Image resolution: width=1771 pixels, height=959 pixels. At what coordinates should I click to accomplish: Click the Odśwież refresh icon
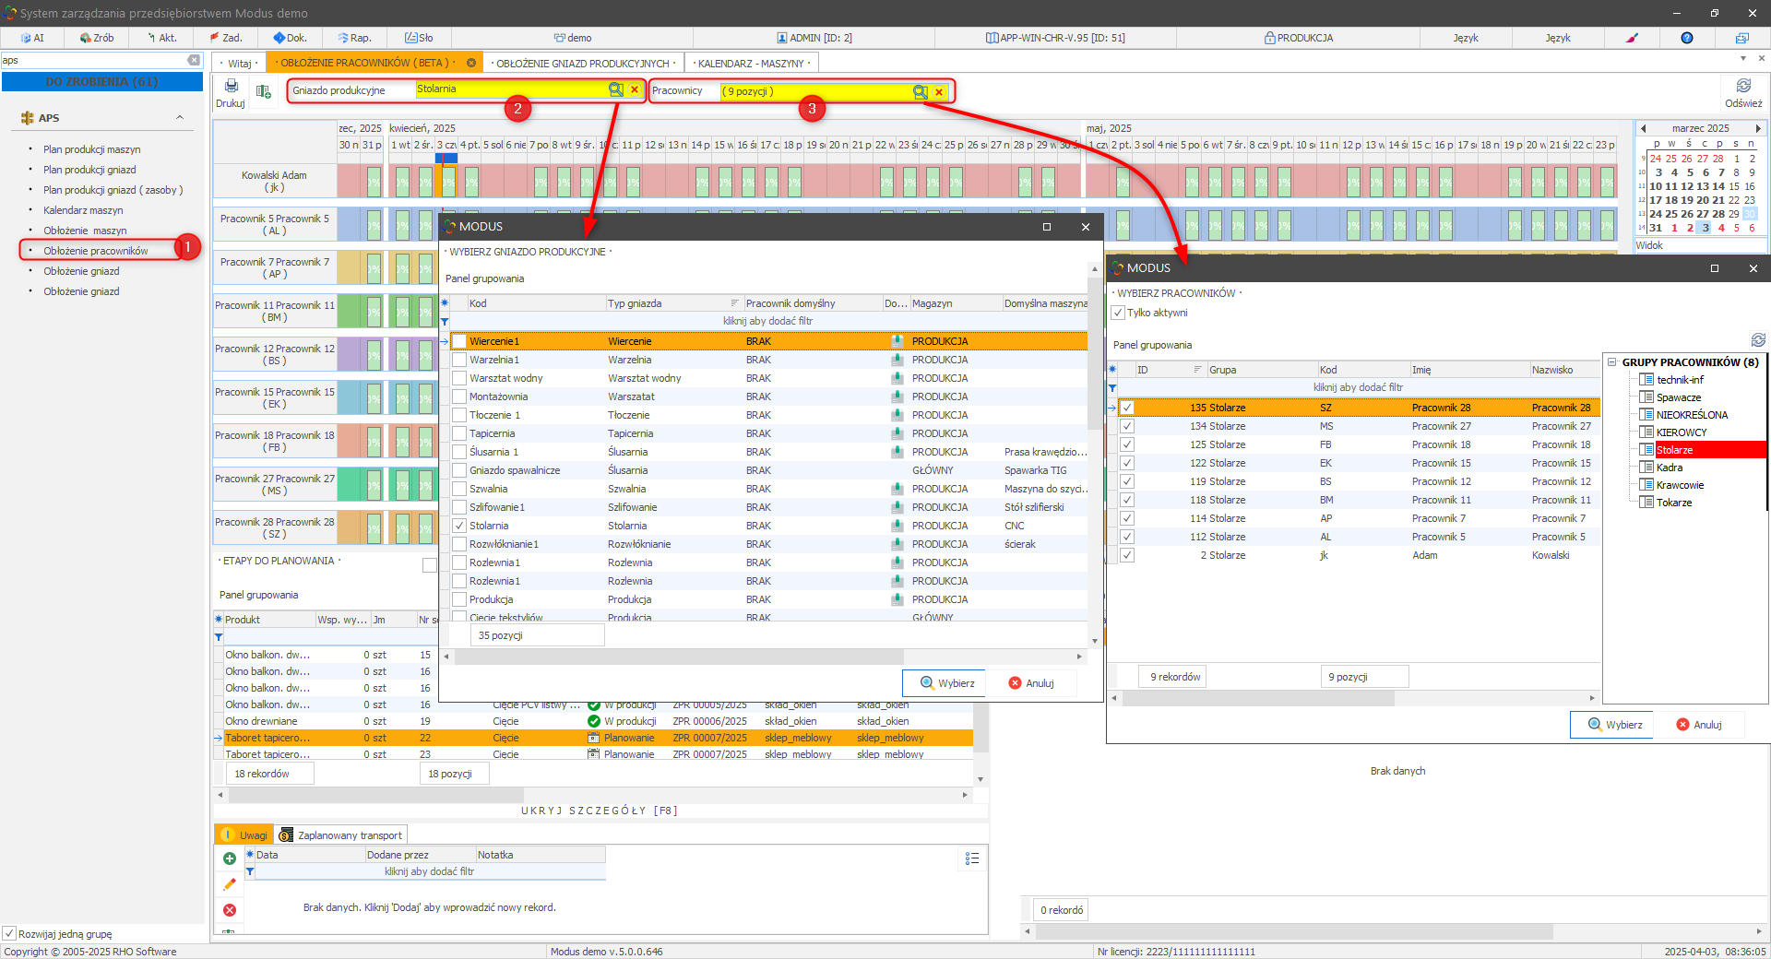[1742, 87]
